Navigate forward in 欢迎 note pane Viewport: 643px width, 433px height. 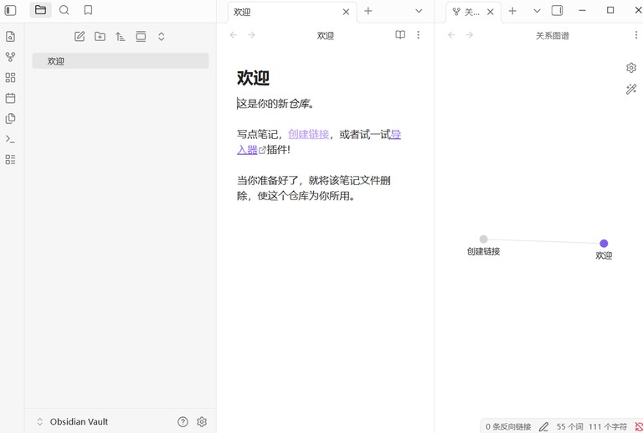click(251, 35)
